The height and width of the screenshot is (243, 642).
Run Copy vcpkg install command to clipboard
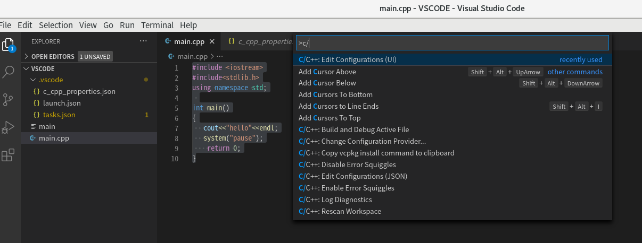coord(454,153)
